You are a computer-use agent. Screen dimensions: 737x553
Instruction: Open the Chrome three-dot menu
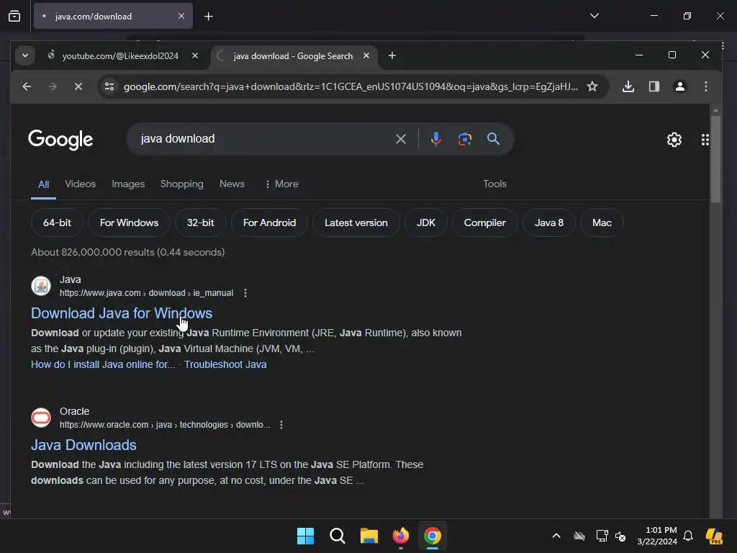click(x=705, y=86)
